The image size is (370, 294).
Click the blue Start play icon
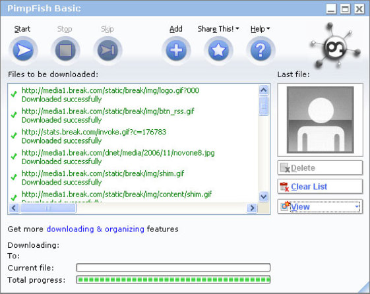[23, 50]
